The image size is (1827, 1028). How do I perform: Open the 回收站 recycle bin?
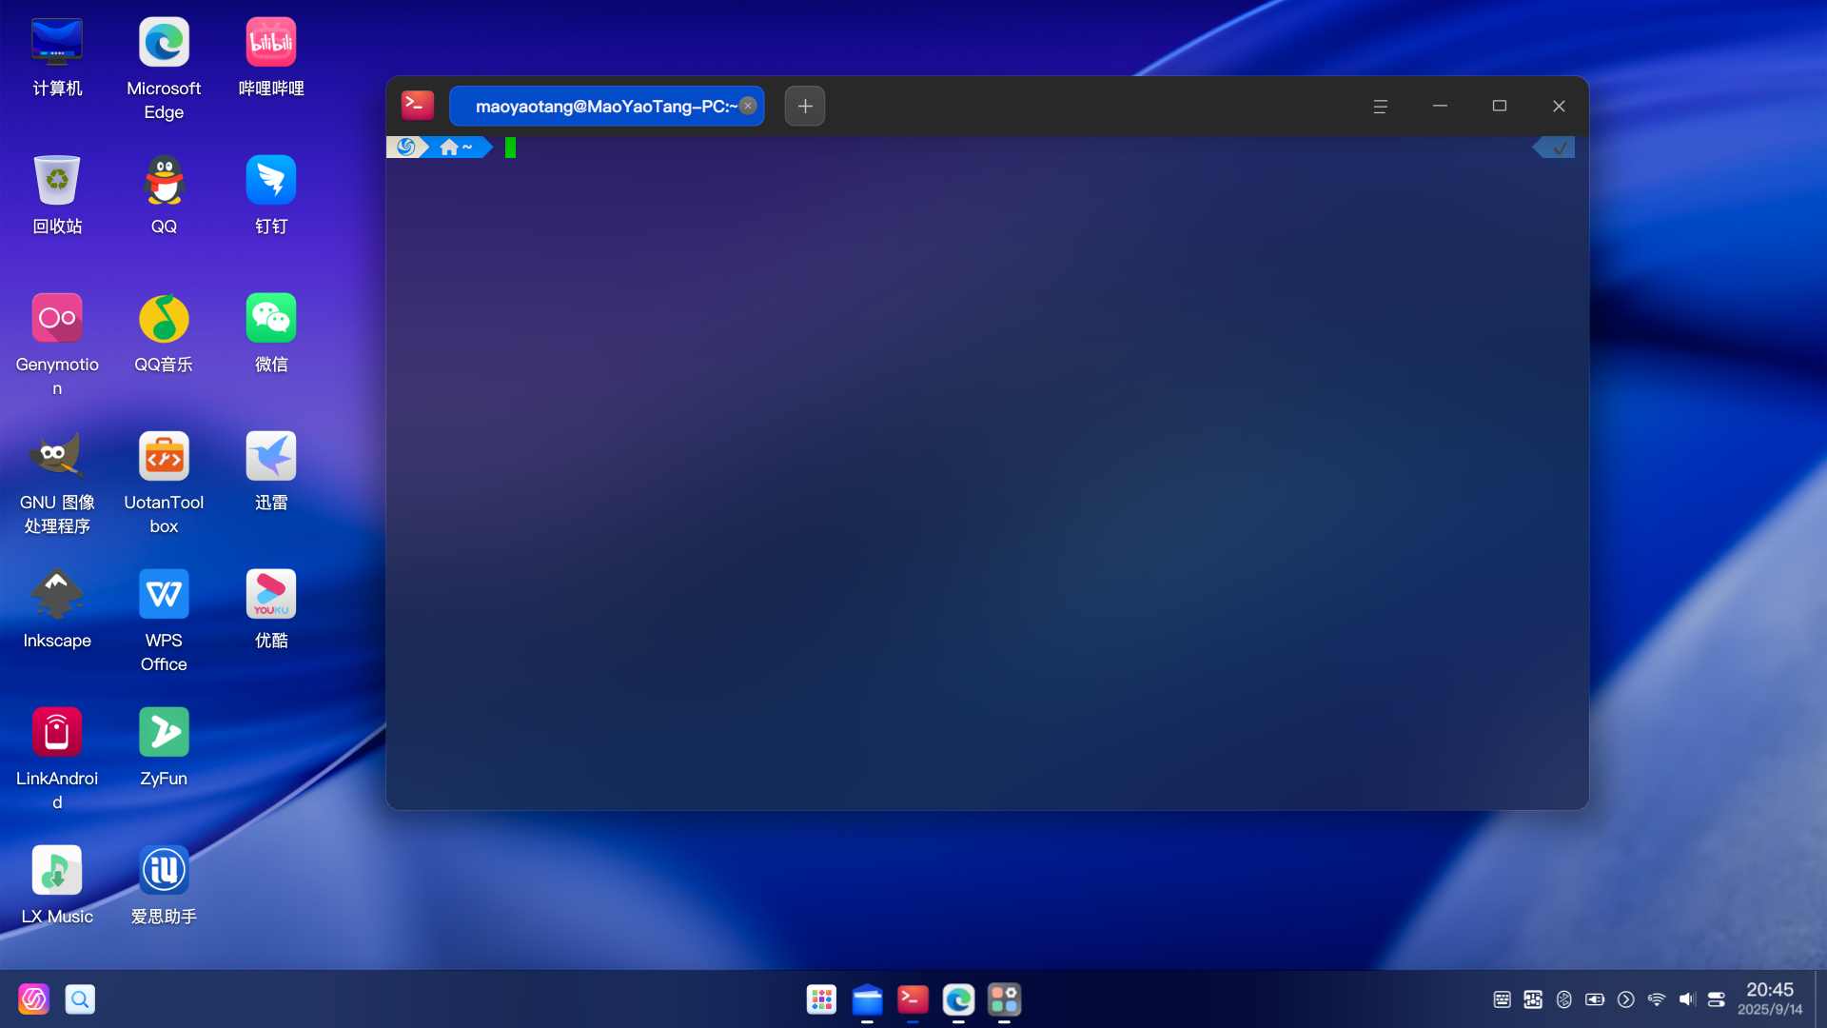pos(57,195)
